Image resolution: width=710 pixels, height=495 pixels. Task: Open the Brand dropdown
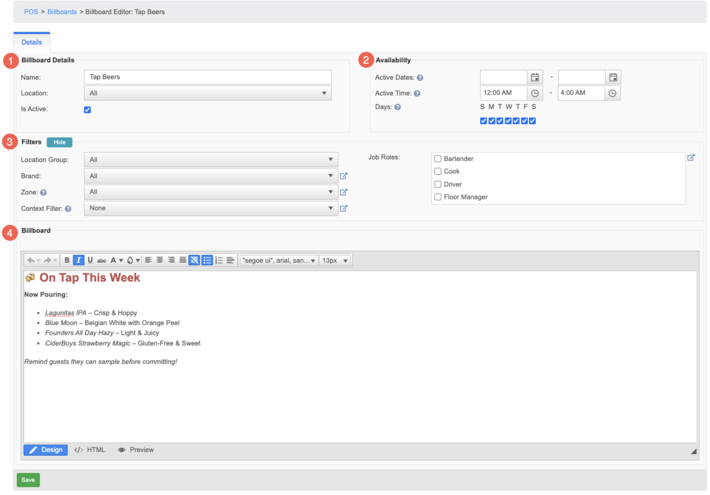(211, 176)
